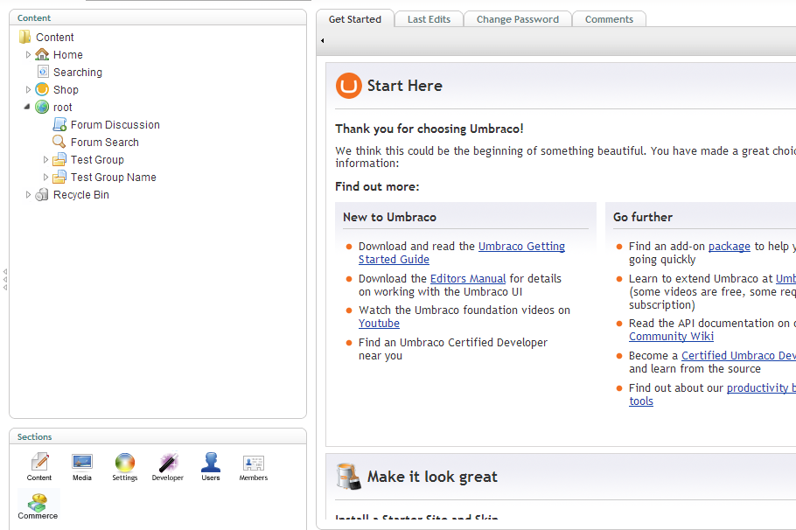This screenshot has height=530, width=796.
Task: Visit the Community Wiki link
Action: pos(671,337)
